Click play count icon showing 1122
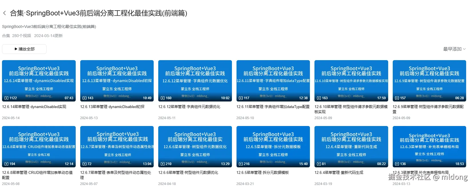473x187 pixels. (x=6, y=98)
